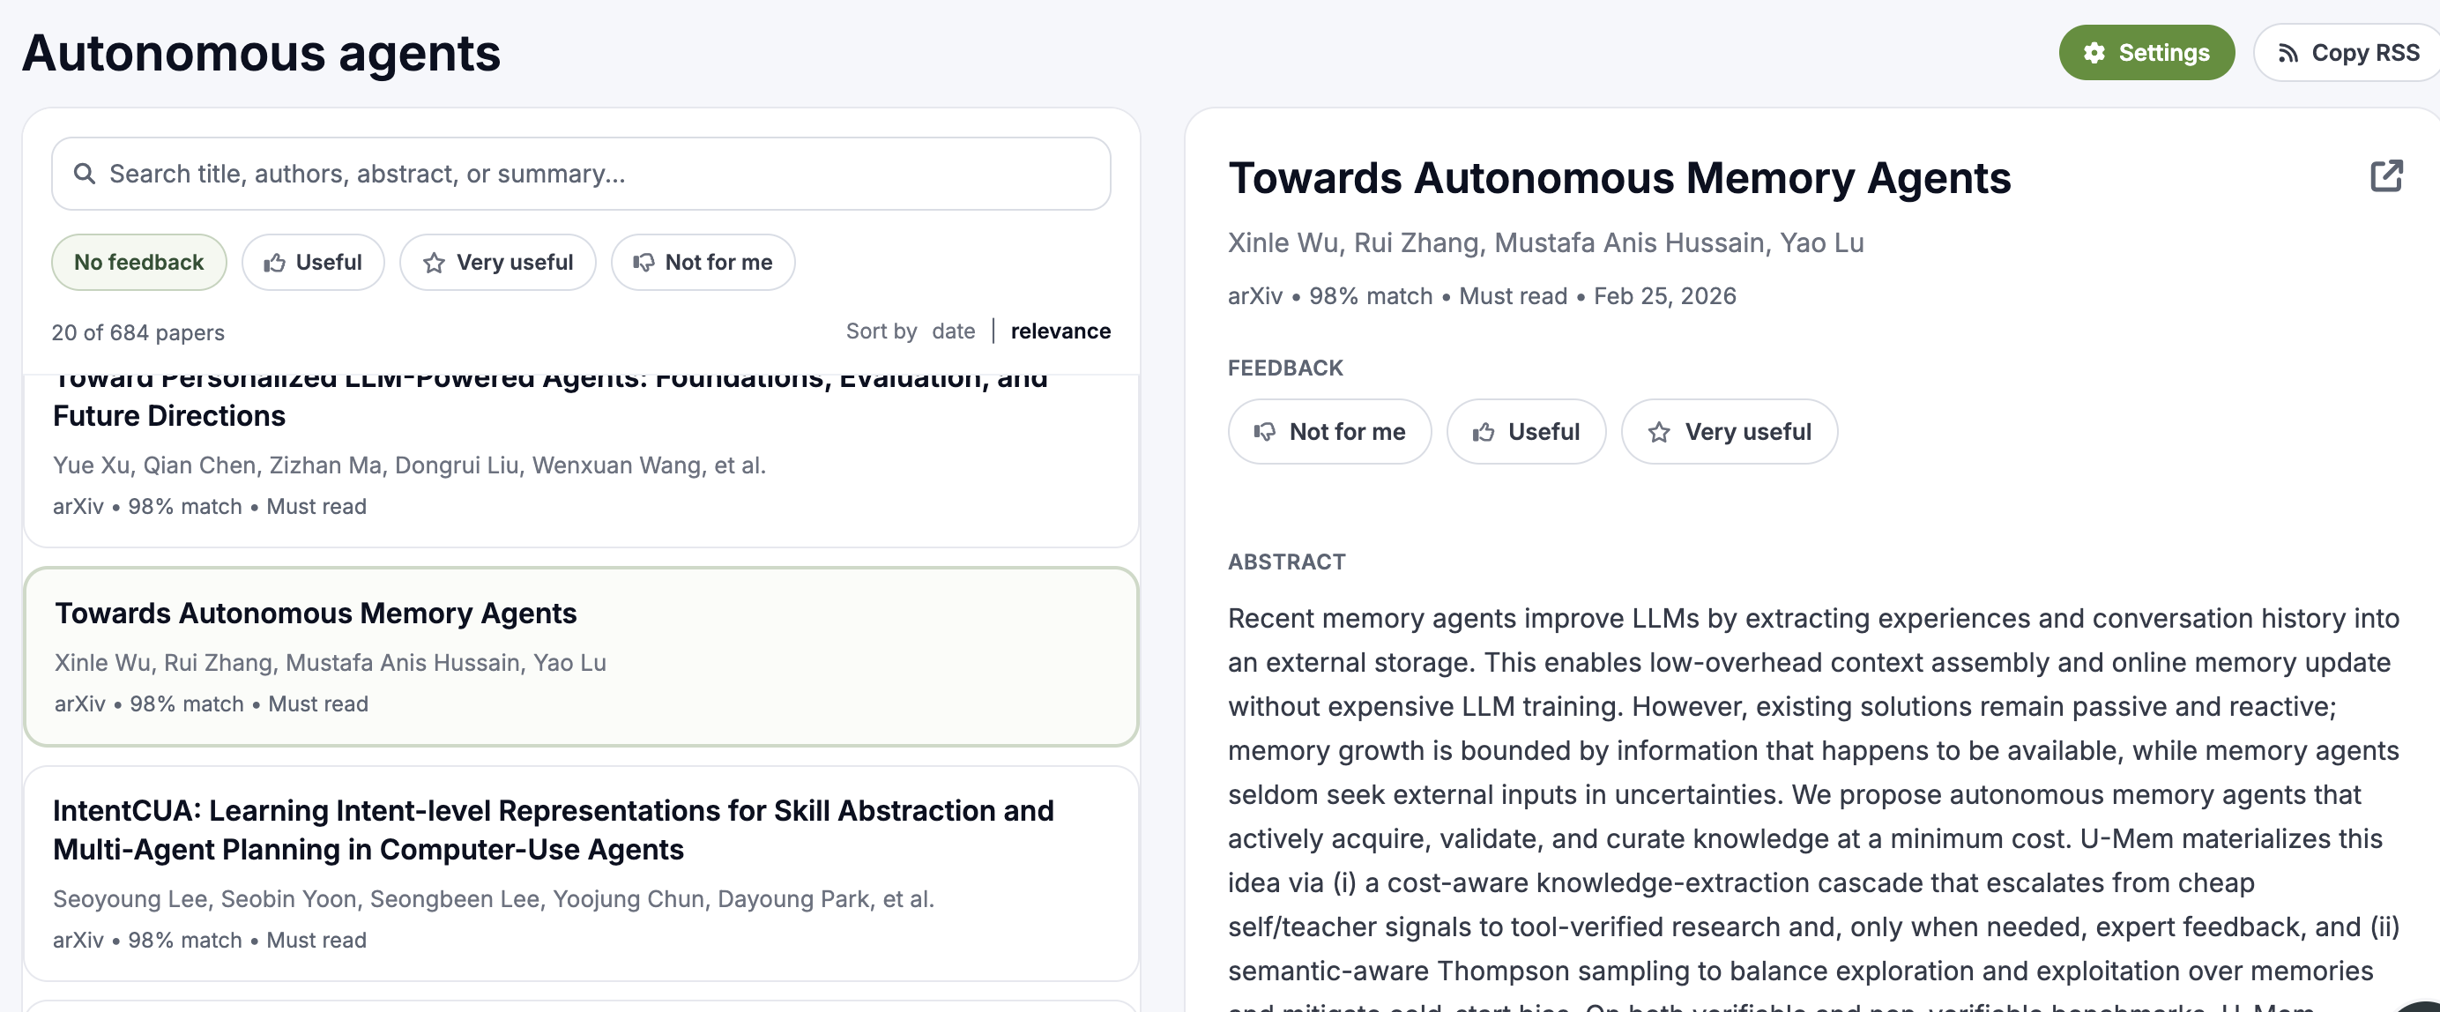Toggle the Not for me filter in paper list
The height and width of the screenshot is (1012, 2440).
[703, 263]
